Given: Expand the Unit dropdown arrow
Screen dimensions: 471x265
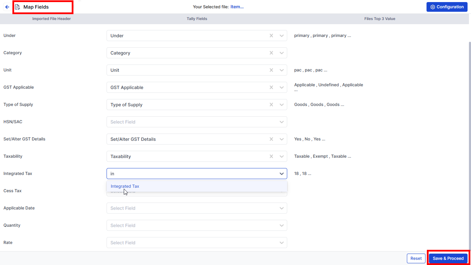Looking at the screenshot, I should pyautogui.click(x=282, y=70).
